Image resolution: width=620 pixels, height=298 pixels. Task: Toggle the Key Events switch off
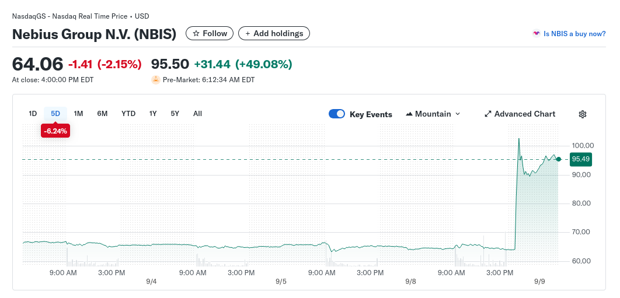337,114
